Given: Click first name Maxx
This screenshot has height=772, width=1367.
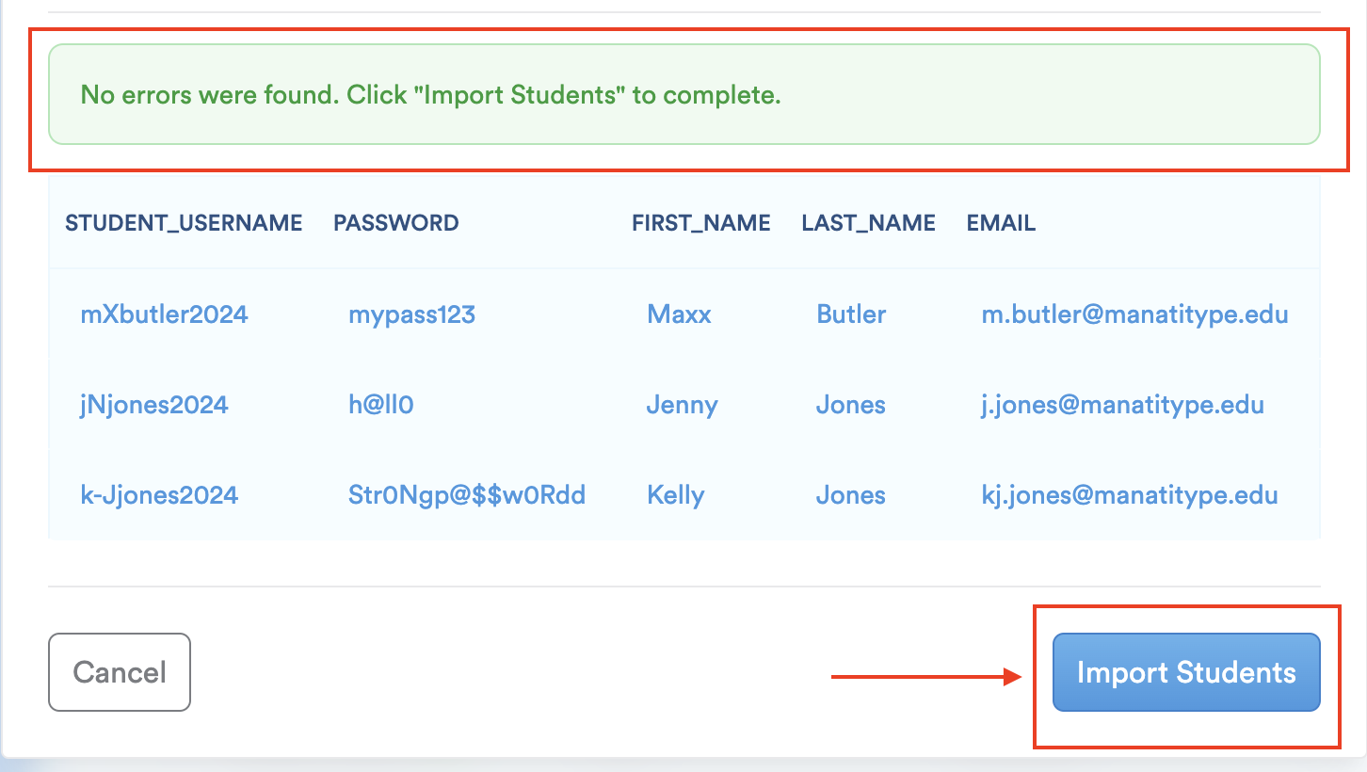Looking at the screenshot, I should (680, 314).
